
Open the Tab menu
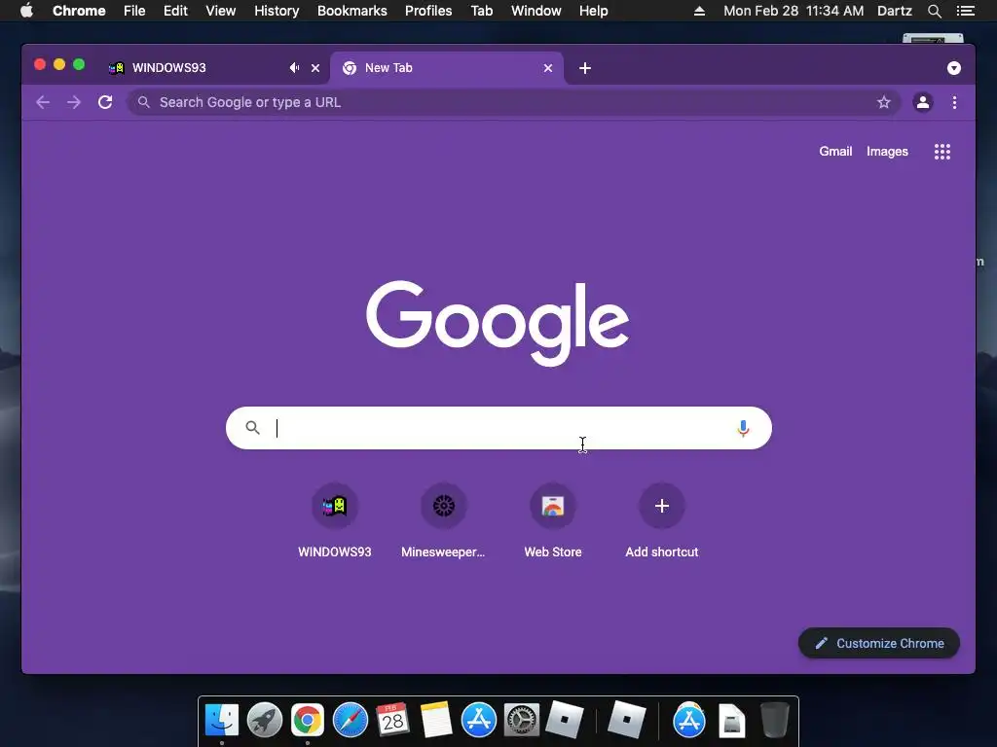point(481,11)
